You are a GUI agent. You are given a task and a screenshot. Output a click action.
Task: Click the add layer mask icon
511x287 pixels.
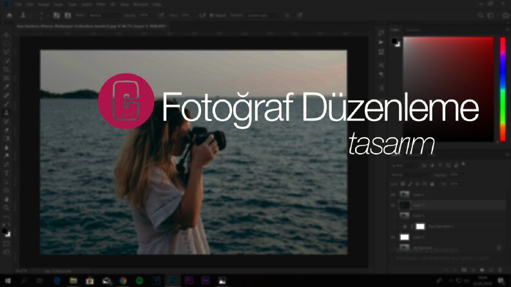pyautogui.click(x=464, y=270)
